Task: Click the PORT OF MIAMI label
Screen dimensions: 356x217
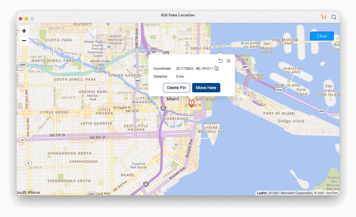Action: tap(279, 114)
